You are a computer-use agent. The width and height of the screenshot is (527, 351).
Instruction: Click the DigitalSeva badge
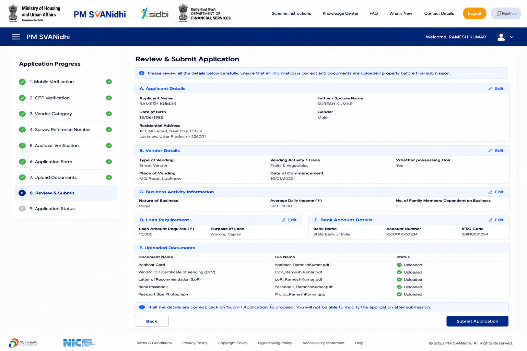[506, 13]
